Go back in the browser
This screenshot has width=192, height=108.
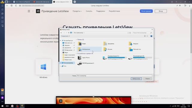tap(7, 6)
